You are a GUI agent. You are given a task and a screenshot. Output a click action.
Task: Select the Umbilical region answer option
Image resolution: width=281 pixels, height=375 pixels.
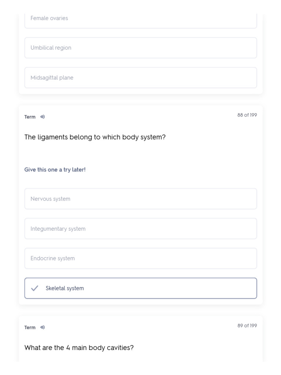(x=140, y=48)
